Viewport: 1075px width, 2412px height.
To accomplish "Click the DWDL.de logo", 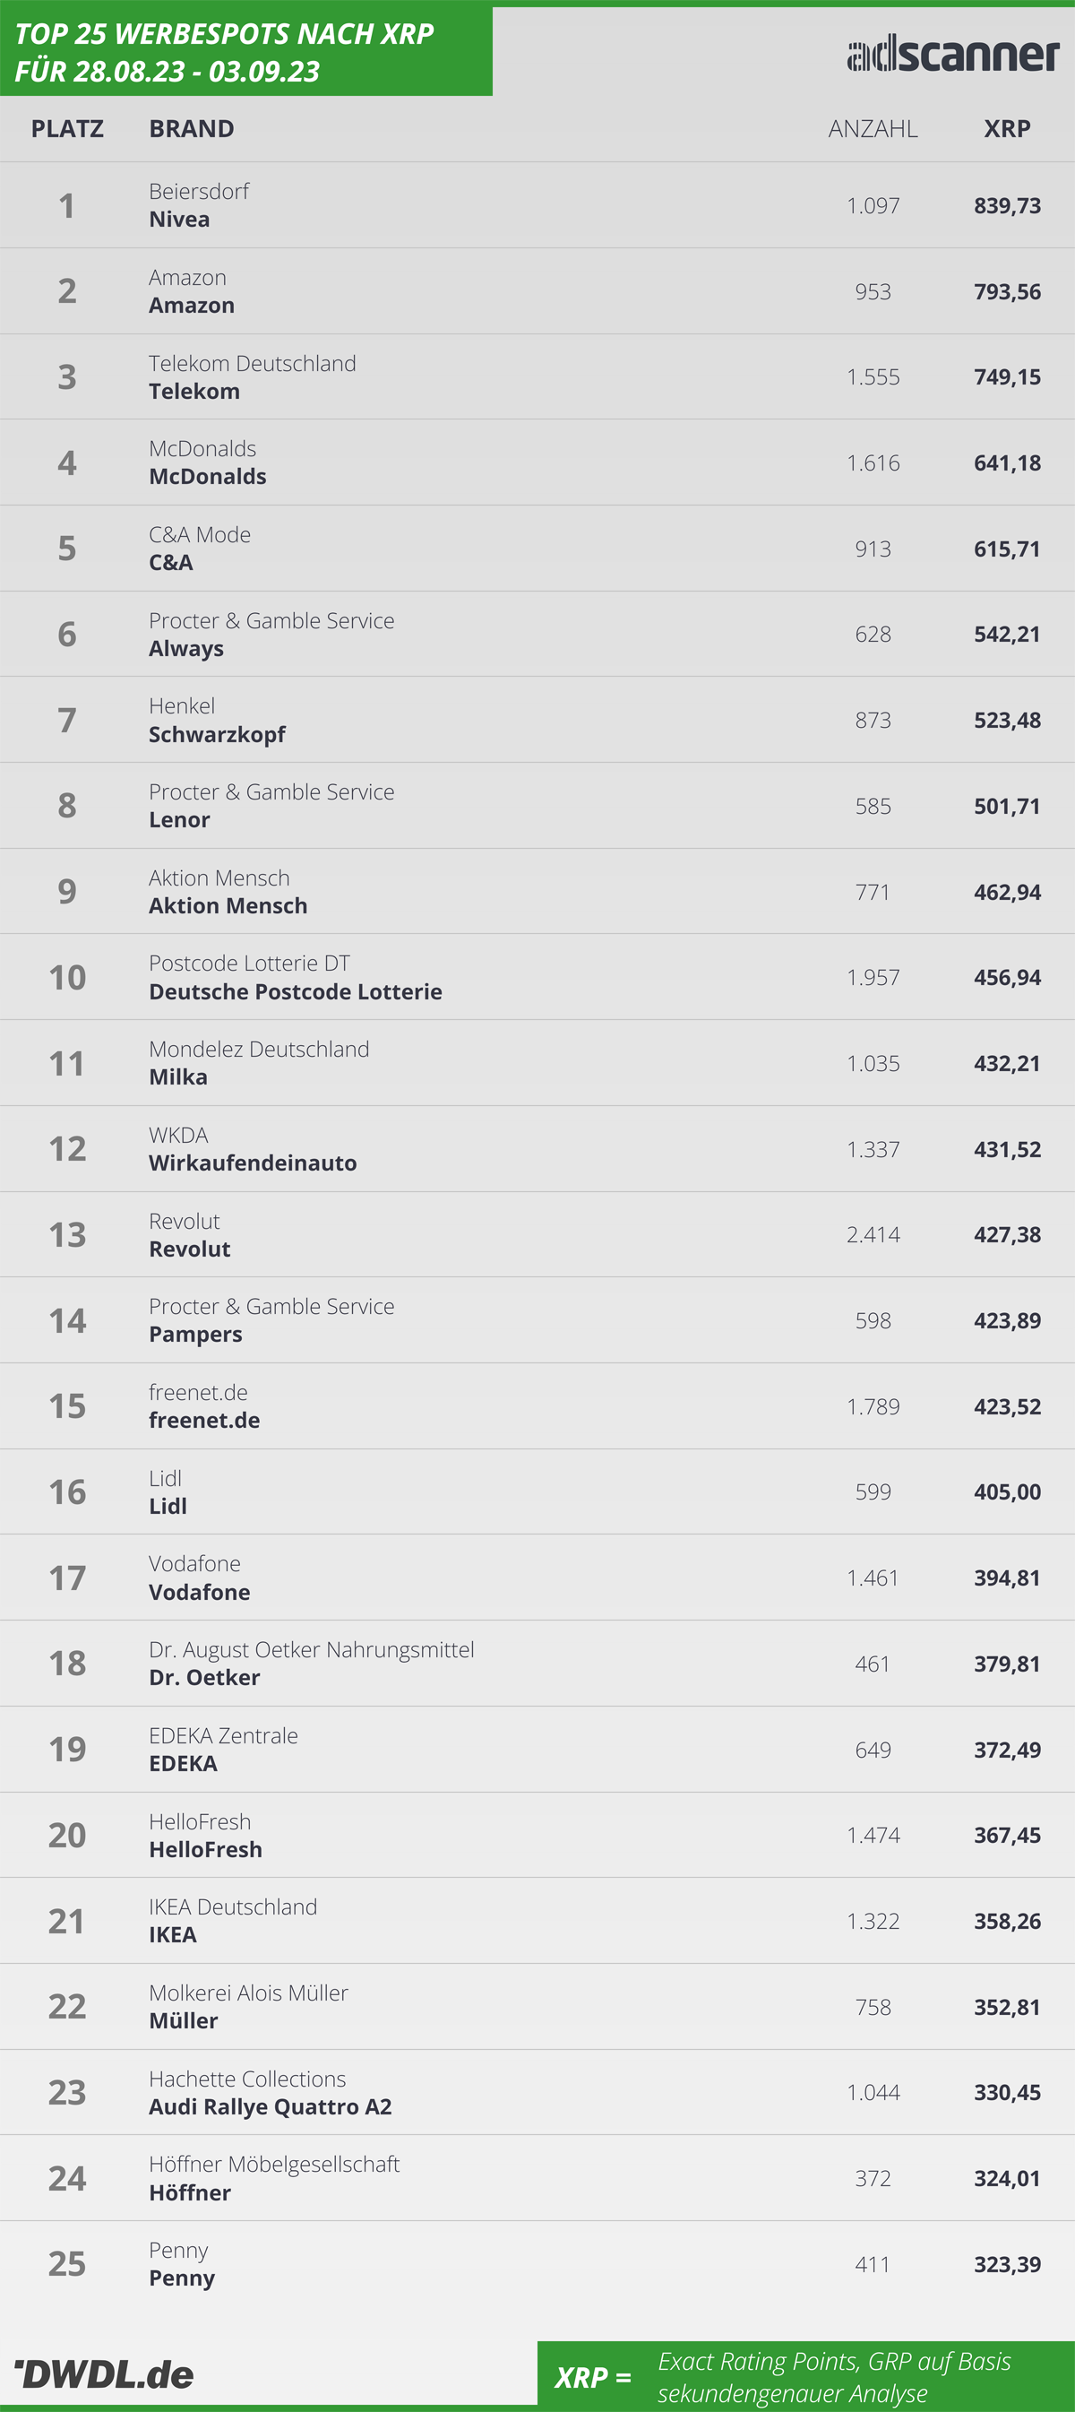I will pos(104,2373).
